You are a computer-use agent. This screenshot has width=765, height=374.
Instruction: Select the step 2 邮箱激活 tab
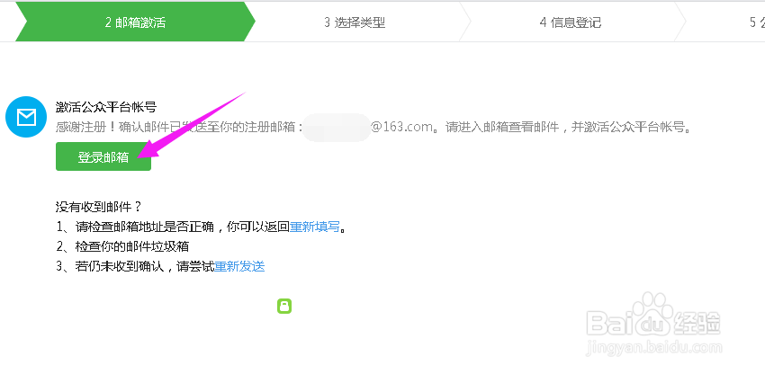point(135,22)
